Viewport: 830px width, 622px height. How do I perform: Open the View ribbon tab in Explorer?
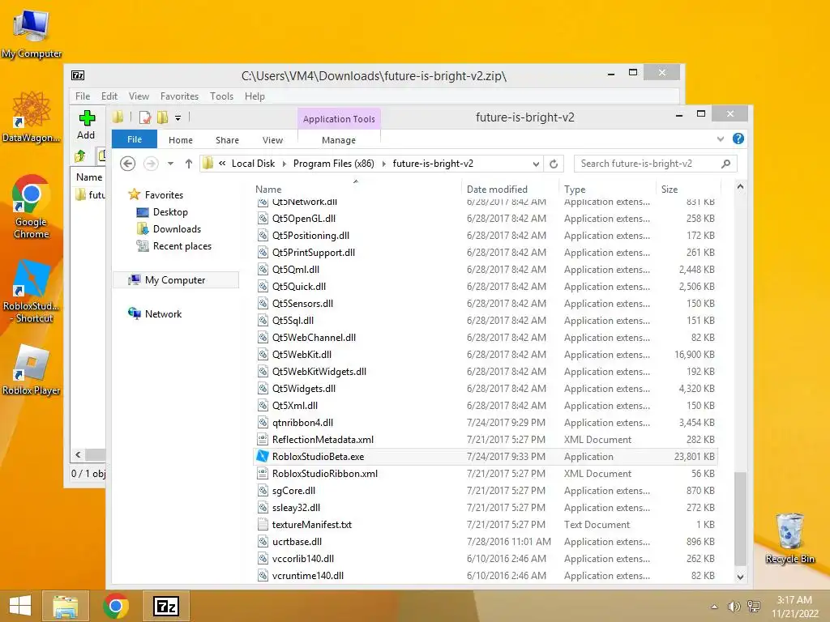(x=272, y=140)
